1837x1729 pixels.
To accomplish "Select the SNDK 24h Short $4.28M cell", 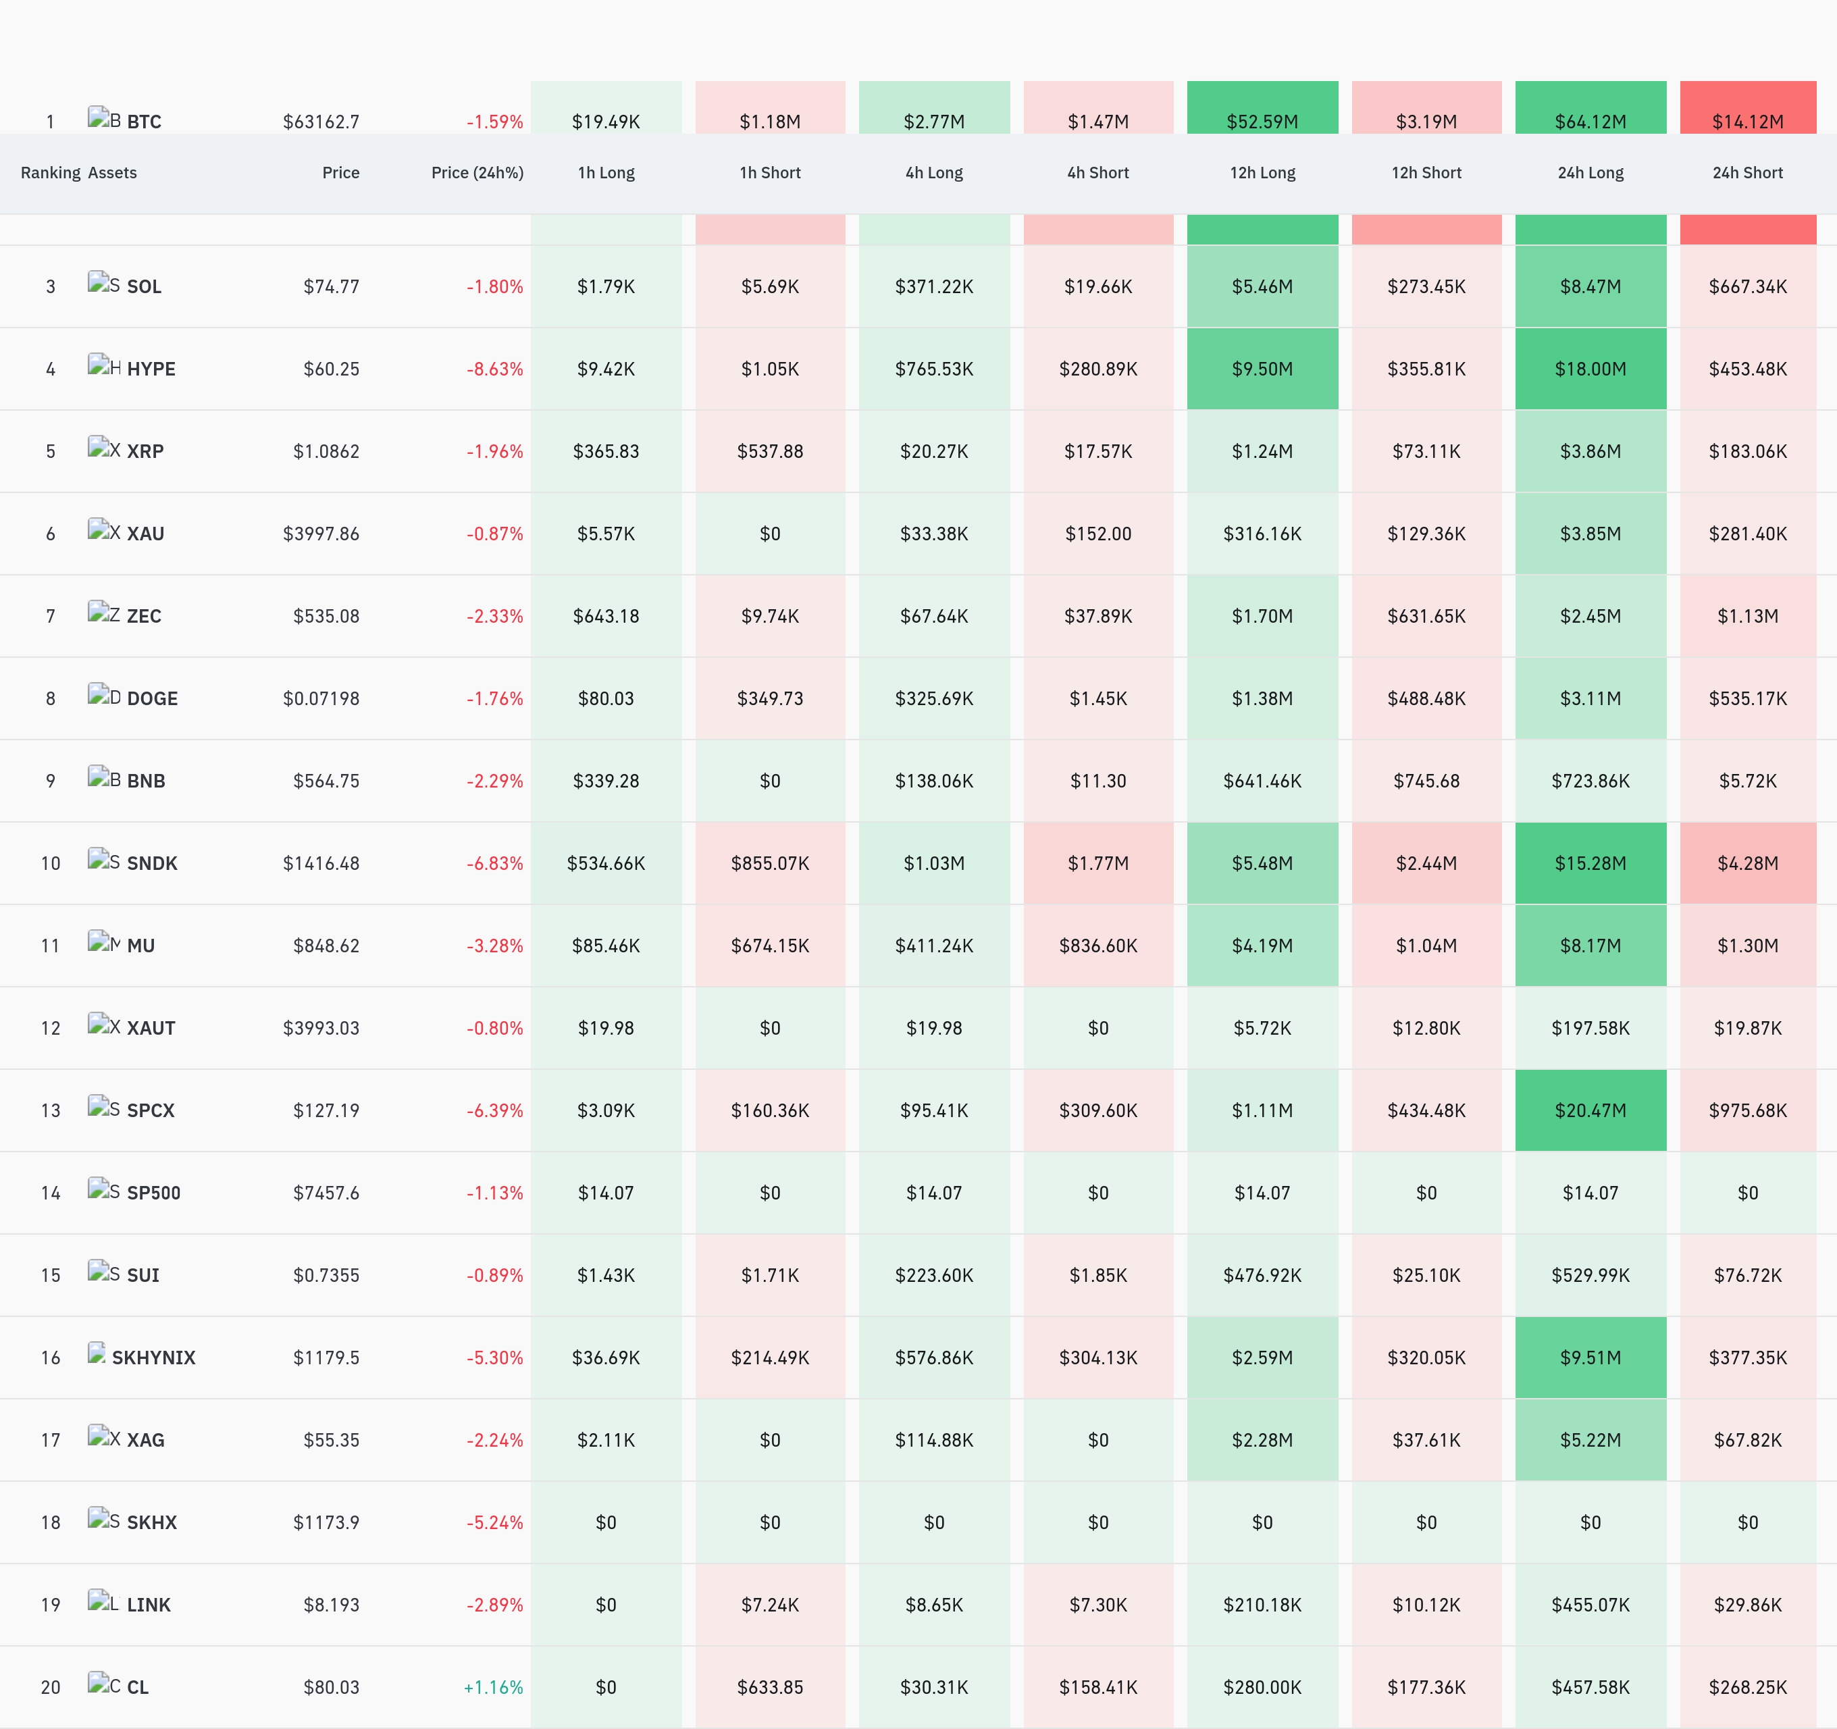I will click(x=1747, y=863).
